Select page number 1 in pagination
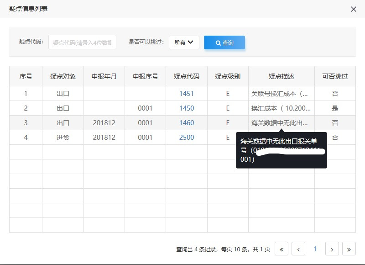The image size is (365, 265). click(315, 249)
